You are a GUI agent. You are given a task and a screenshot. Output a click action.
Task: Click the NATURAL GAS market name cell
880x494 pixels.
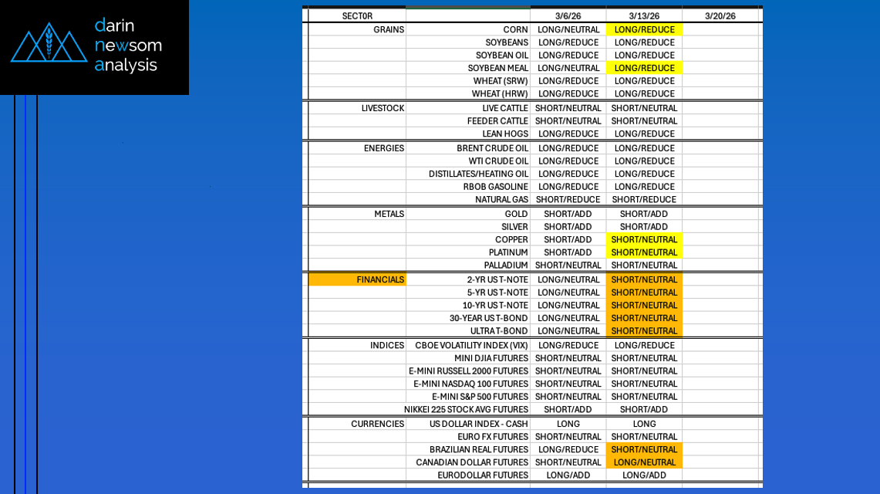[501, 199]
